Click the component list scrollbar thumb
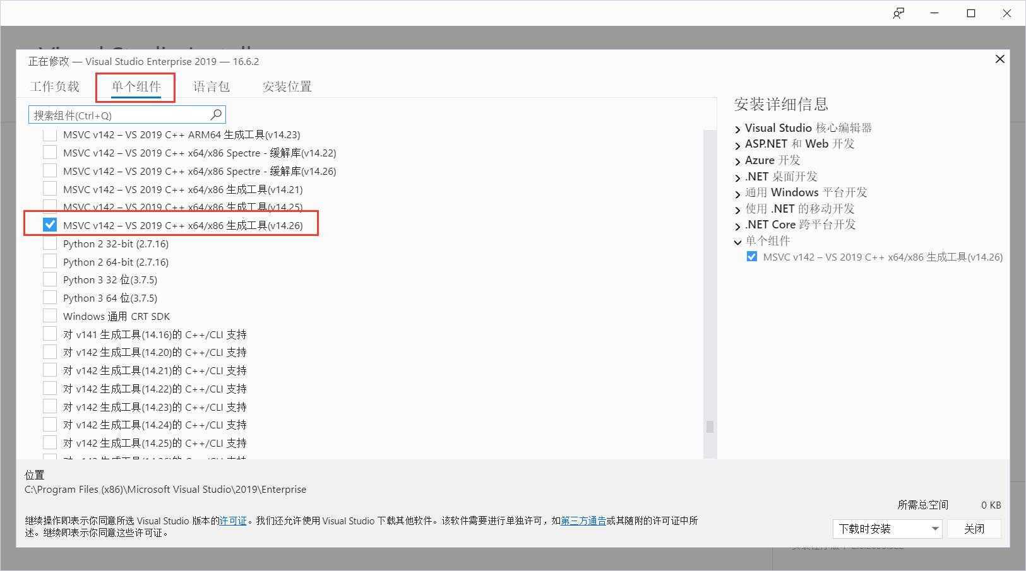 coord(710,427)
